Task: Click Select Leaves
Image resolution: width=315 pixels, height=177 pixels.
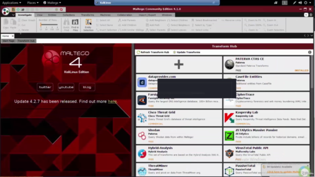Action: pyautogui.click(x=177, y=30)
